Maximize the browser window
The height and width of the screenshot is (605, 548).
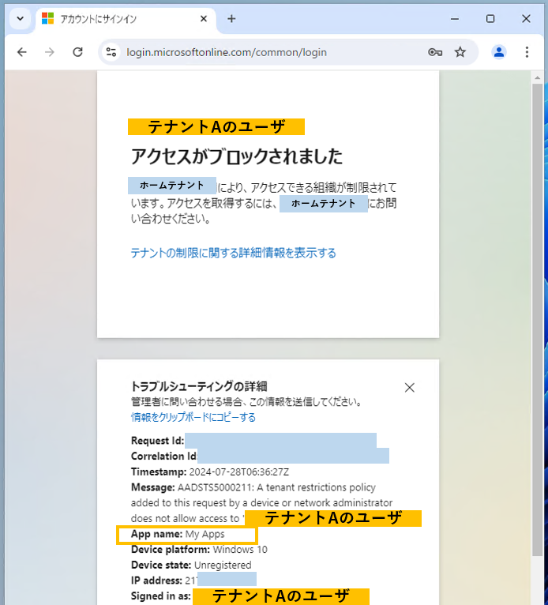coord(490,18)
